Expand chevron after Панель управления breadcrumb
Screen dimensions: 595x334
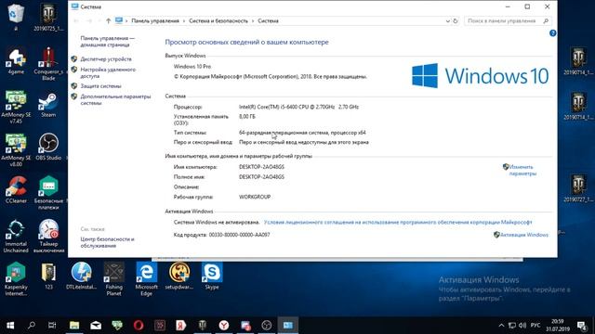184,20
